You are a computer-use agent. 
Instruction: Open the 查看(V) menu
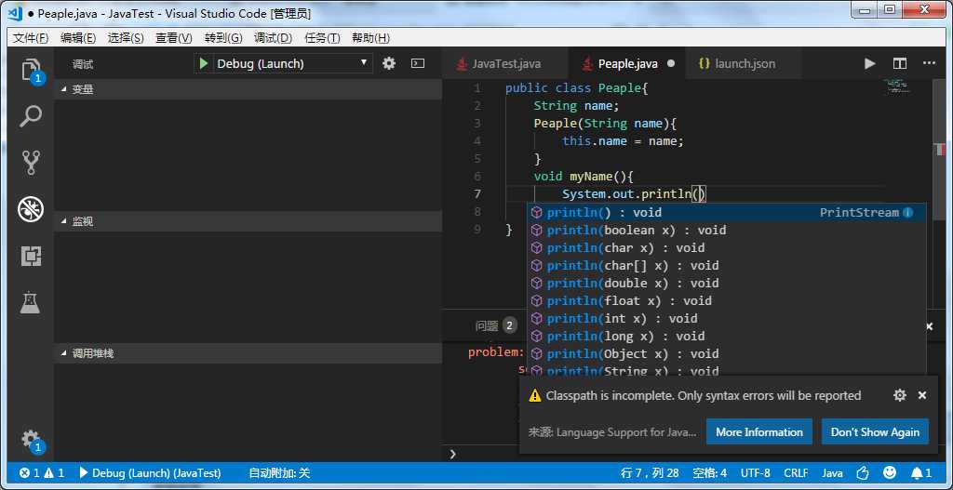(x=174, y=38)
